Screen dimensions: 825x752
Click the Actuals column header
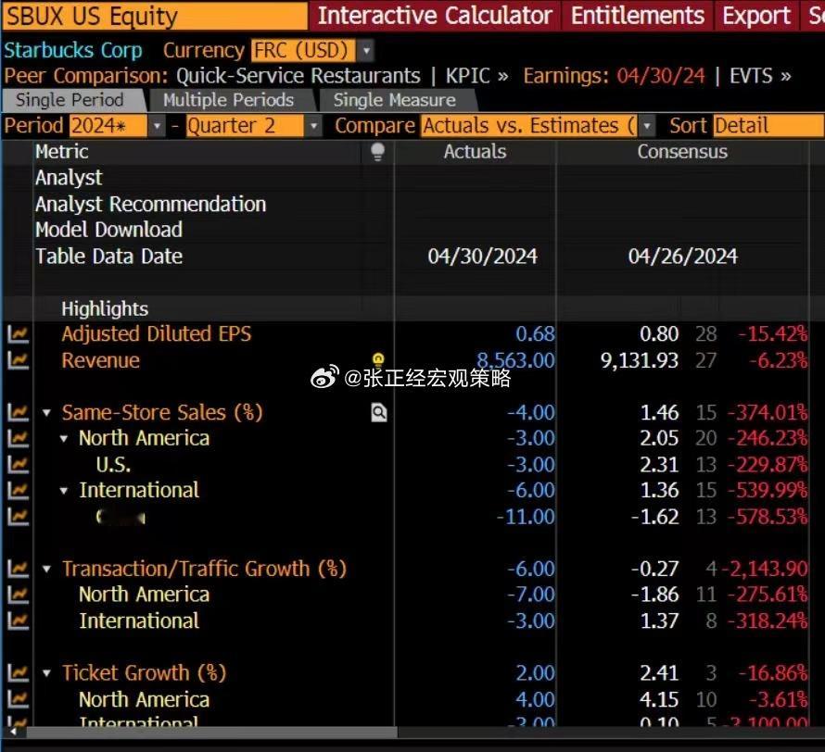[x=475, y=152]
